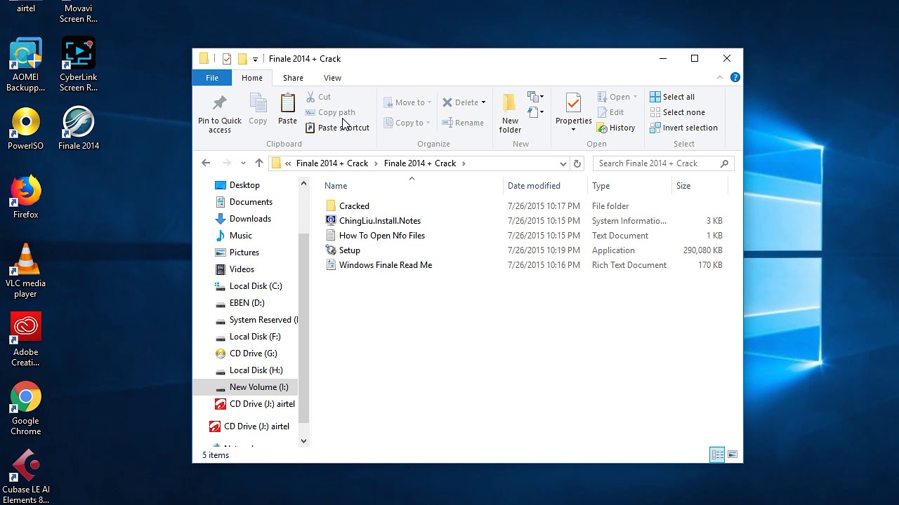Create a New folder from ribbon
Screen dimensions: 899x505
point(510,112)
